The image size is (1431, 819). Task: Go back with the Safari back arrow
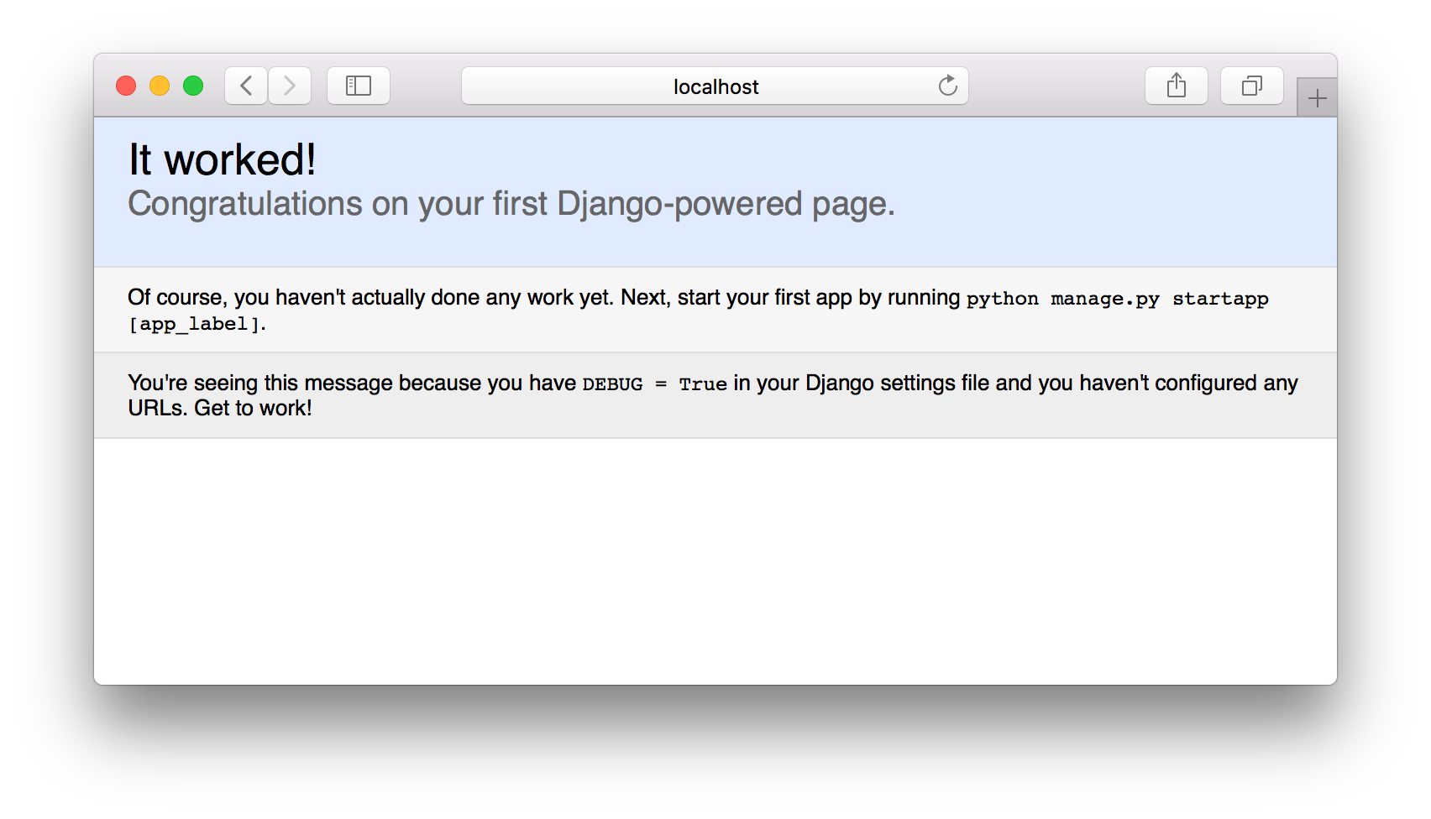coord(246,86)
